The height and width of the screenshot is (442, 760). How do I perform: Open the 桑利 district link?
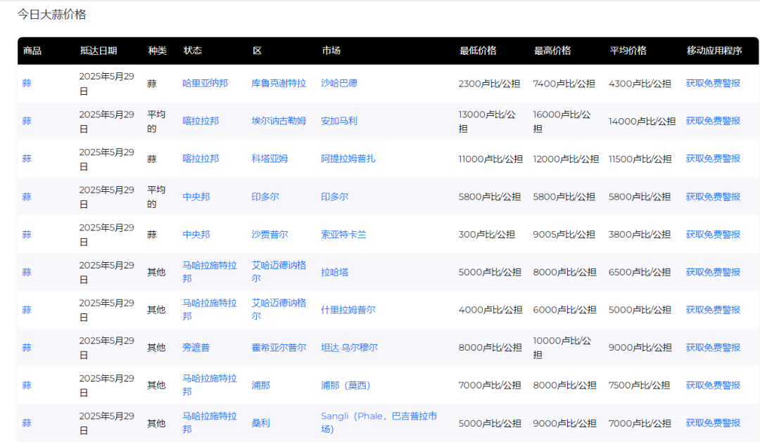click(x=260, y=423)
